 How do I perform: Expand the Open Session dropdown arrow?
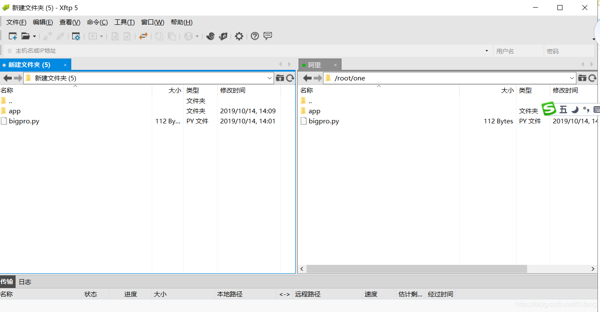(x=35, y=37)
